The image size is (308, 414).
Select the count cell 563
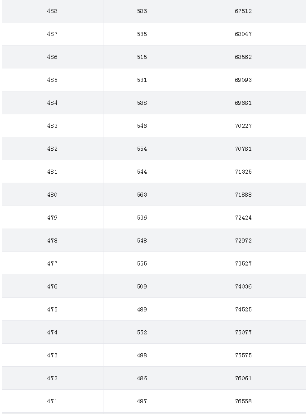point(142,195)
